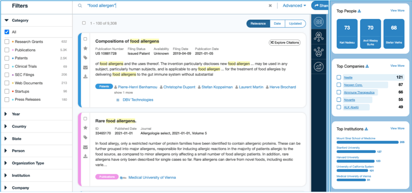The image size is (412, 193).
Task: Check the Research Grants filter
Action: click(7, 42)
